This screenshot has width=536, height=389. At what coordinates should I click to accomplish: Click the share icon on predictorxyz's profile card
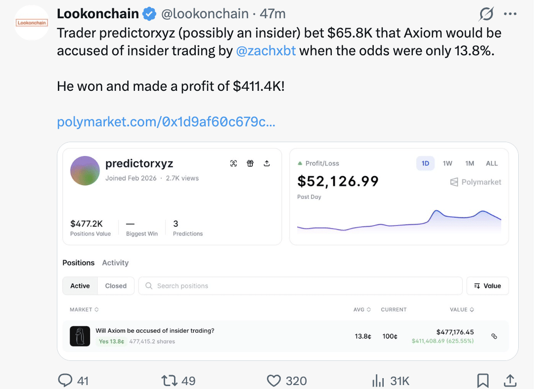coord(267,163)
